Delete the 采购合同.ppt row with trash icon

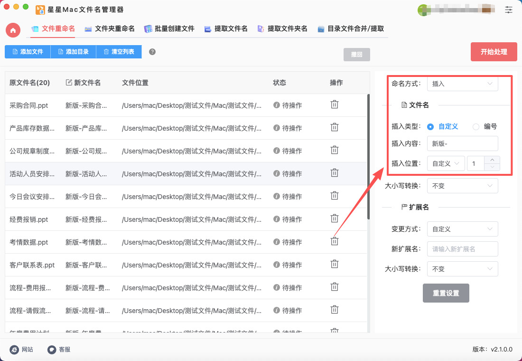point(335,104)
